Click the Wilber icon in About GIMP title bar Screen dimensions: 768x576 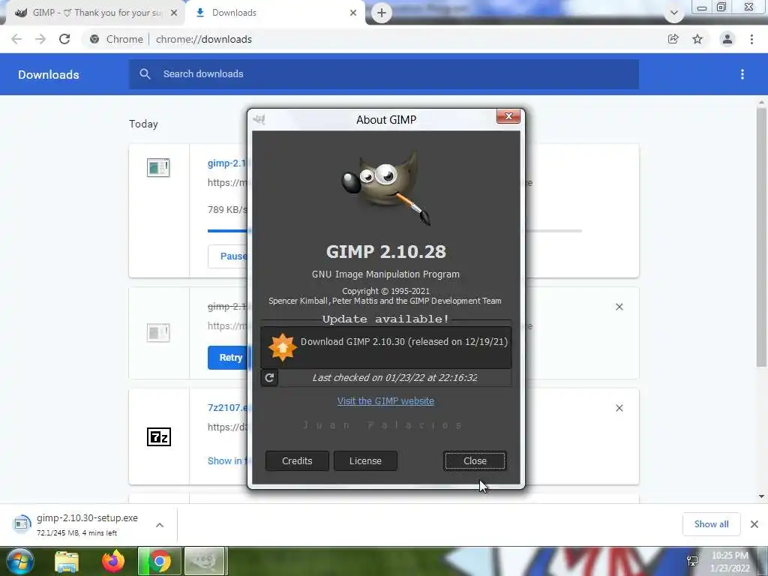[259, 119]
